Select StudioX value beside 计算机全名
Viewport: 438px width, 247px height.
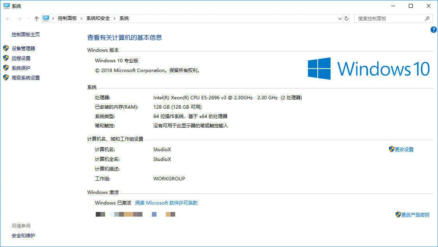tap(162, 159)
